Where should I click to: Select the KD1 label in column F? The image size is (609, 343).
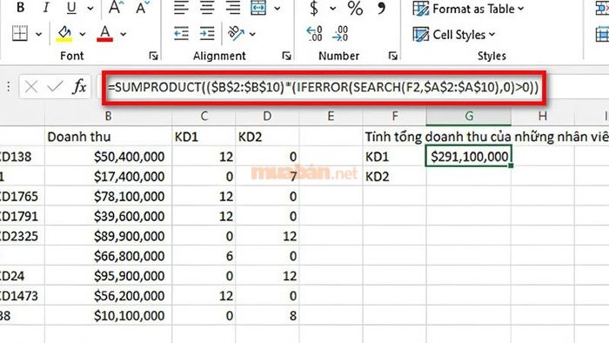[x=395, y=157]
